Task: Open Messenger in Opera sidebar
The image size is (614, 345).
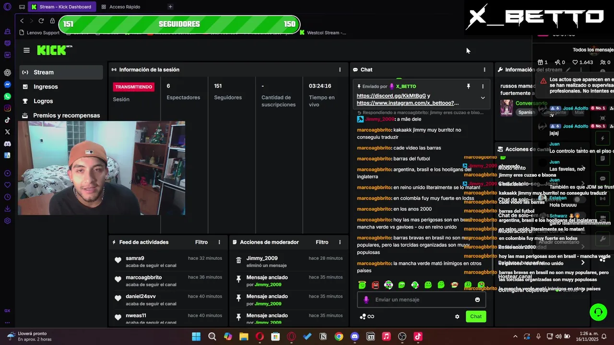Action: (x=7, y=84)
